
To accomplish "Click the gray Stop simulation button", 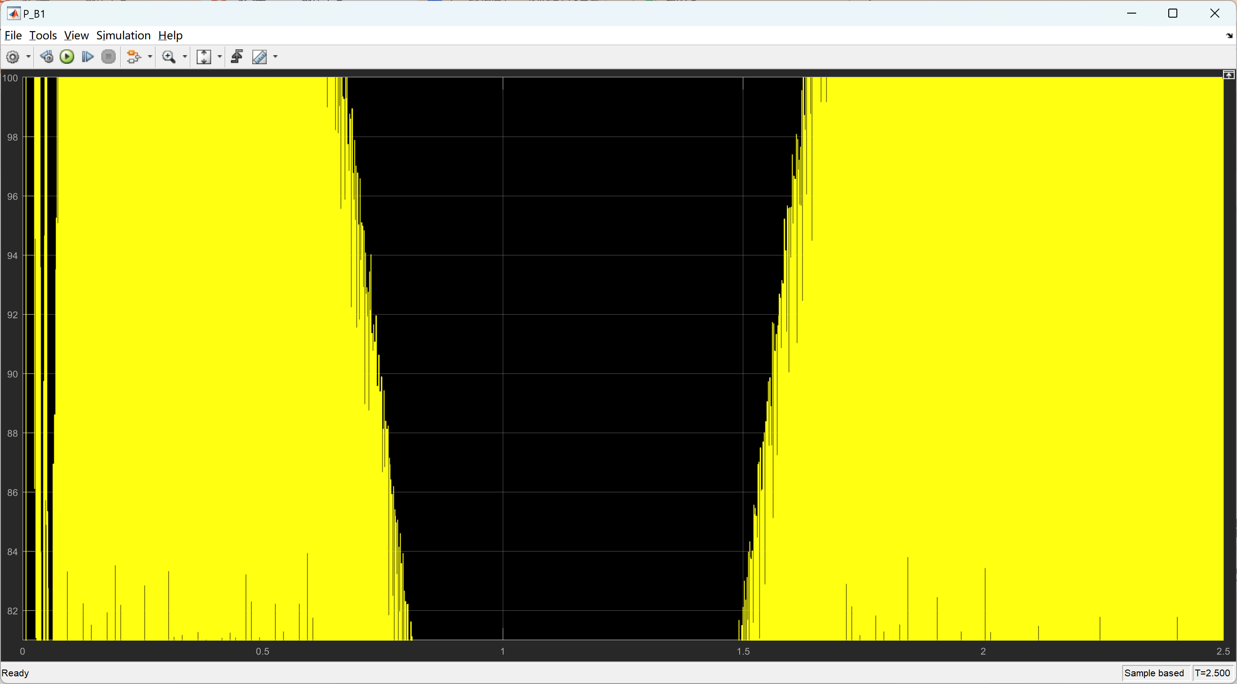I will 109,57.
